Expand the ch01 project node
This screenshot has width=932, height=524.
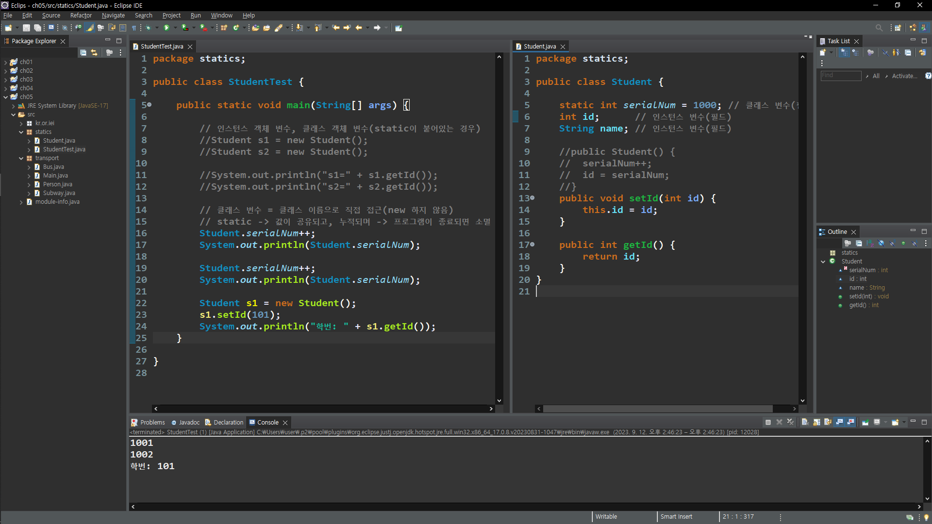(x=5, y=62)
